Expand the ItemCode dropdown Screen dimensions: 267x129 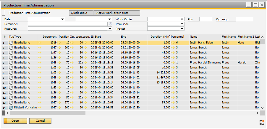click(182, 24)
